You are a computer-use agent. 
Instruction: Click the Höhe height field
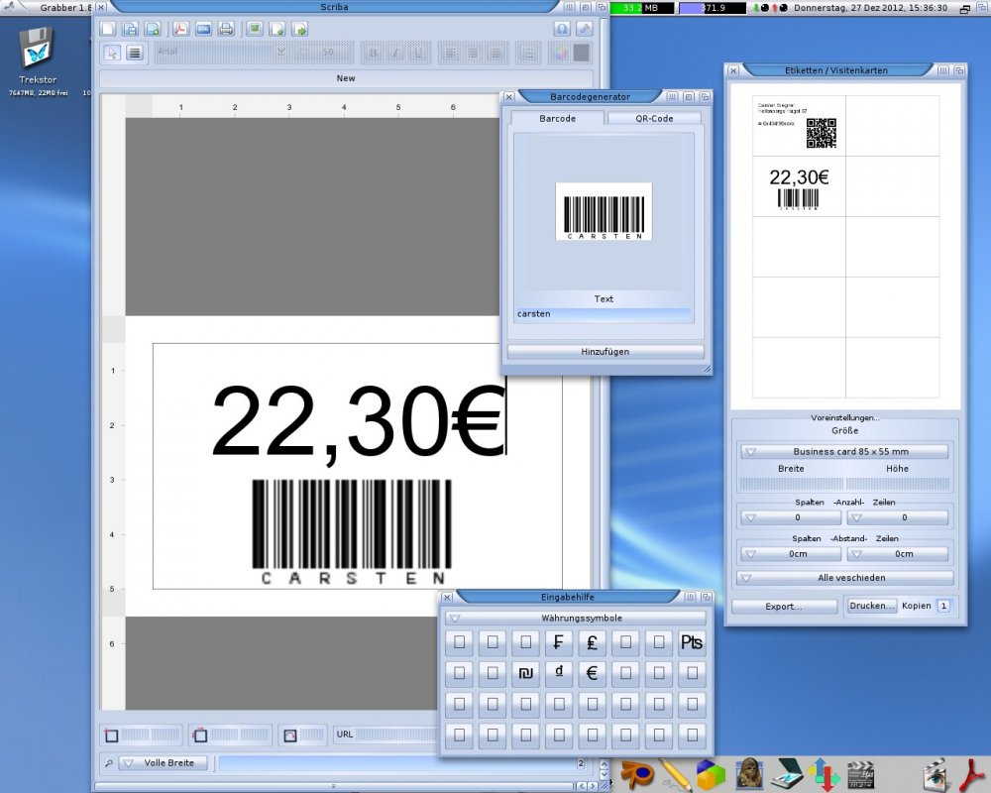[898, 484]
